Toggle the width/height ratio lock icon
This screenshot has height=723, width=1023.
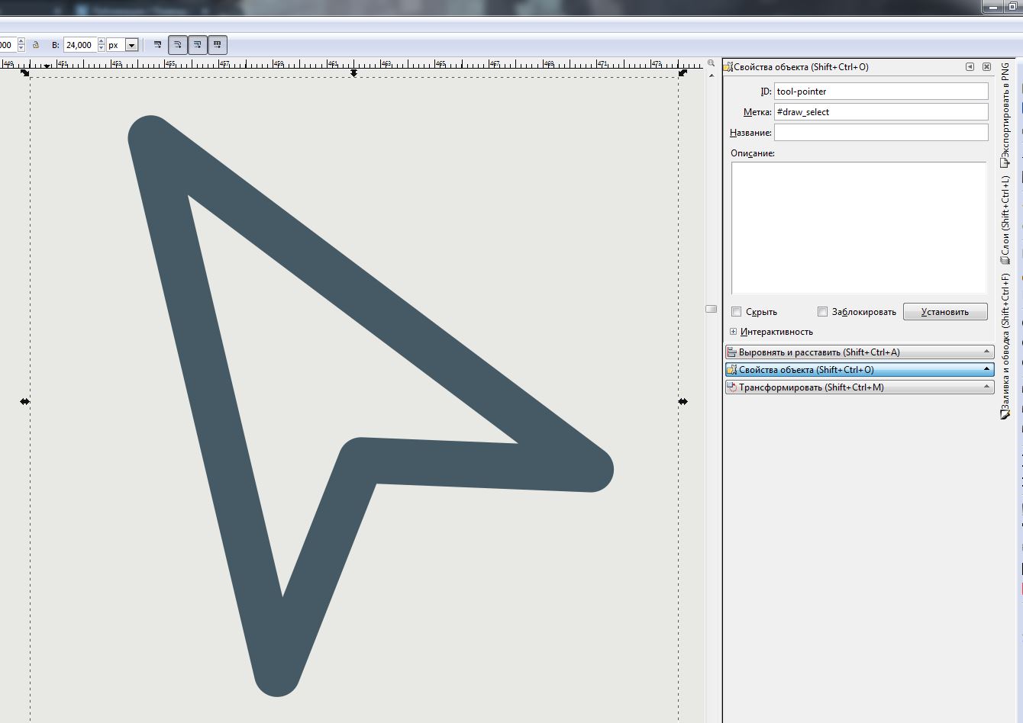coord(36,45)
